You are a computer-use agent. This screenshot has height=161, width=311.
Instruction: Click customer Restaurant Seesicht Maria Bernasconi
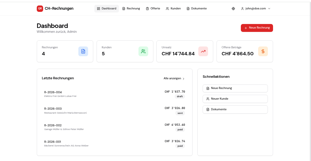pyautogui.click(x=65, y=113)
